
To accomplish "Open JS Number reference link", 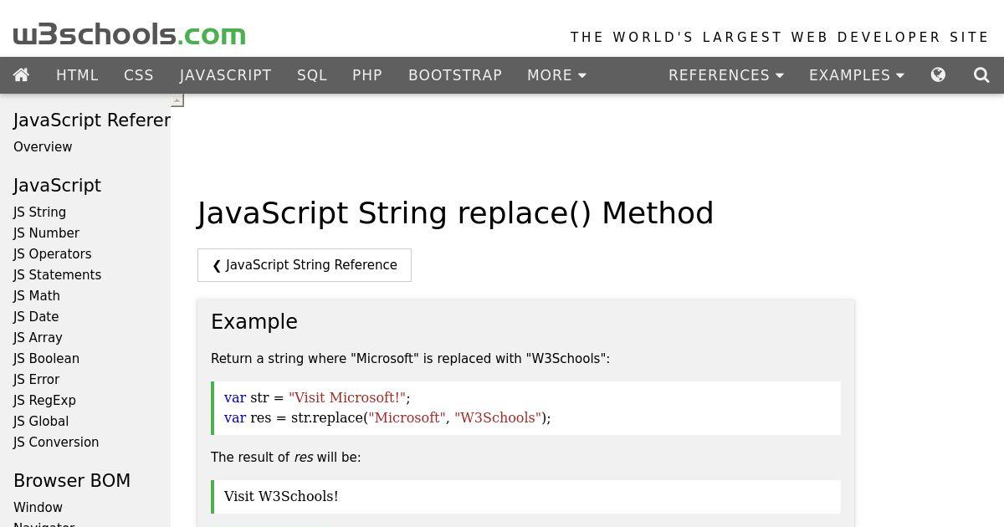I will (46, 233).
